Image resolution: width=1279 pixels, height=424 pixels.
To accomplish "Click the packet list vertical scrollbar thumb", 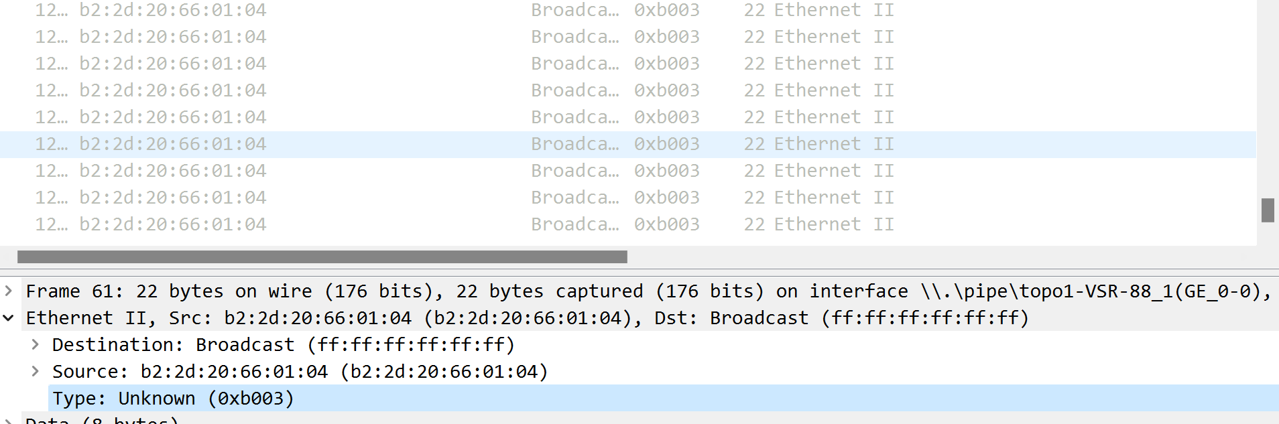I will tap(1267, 210).
